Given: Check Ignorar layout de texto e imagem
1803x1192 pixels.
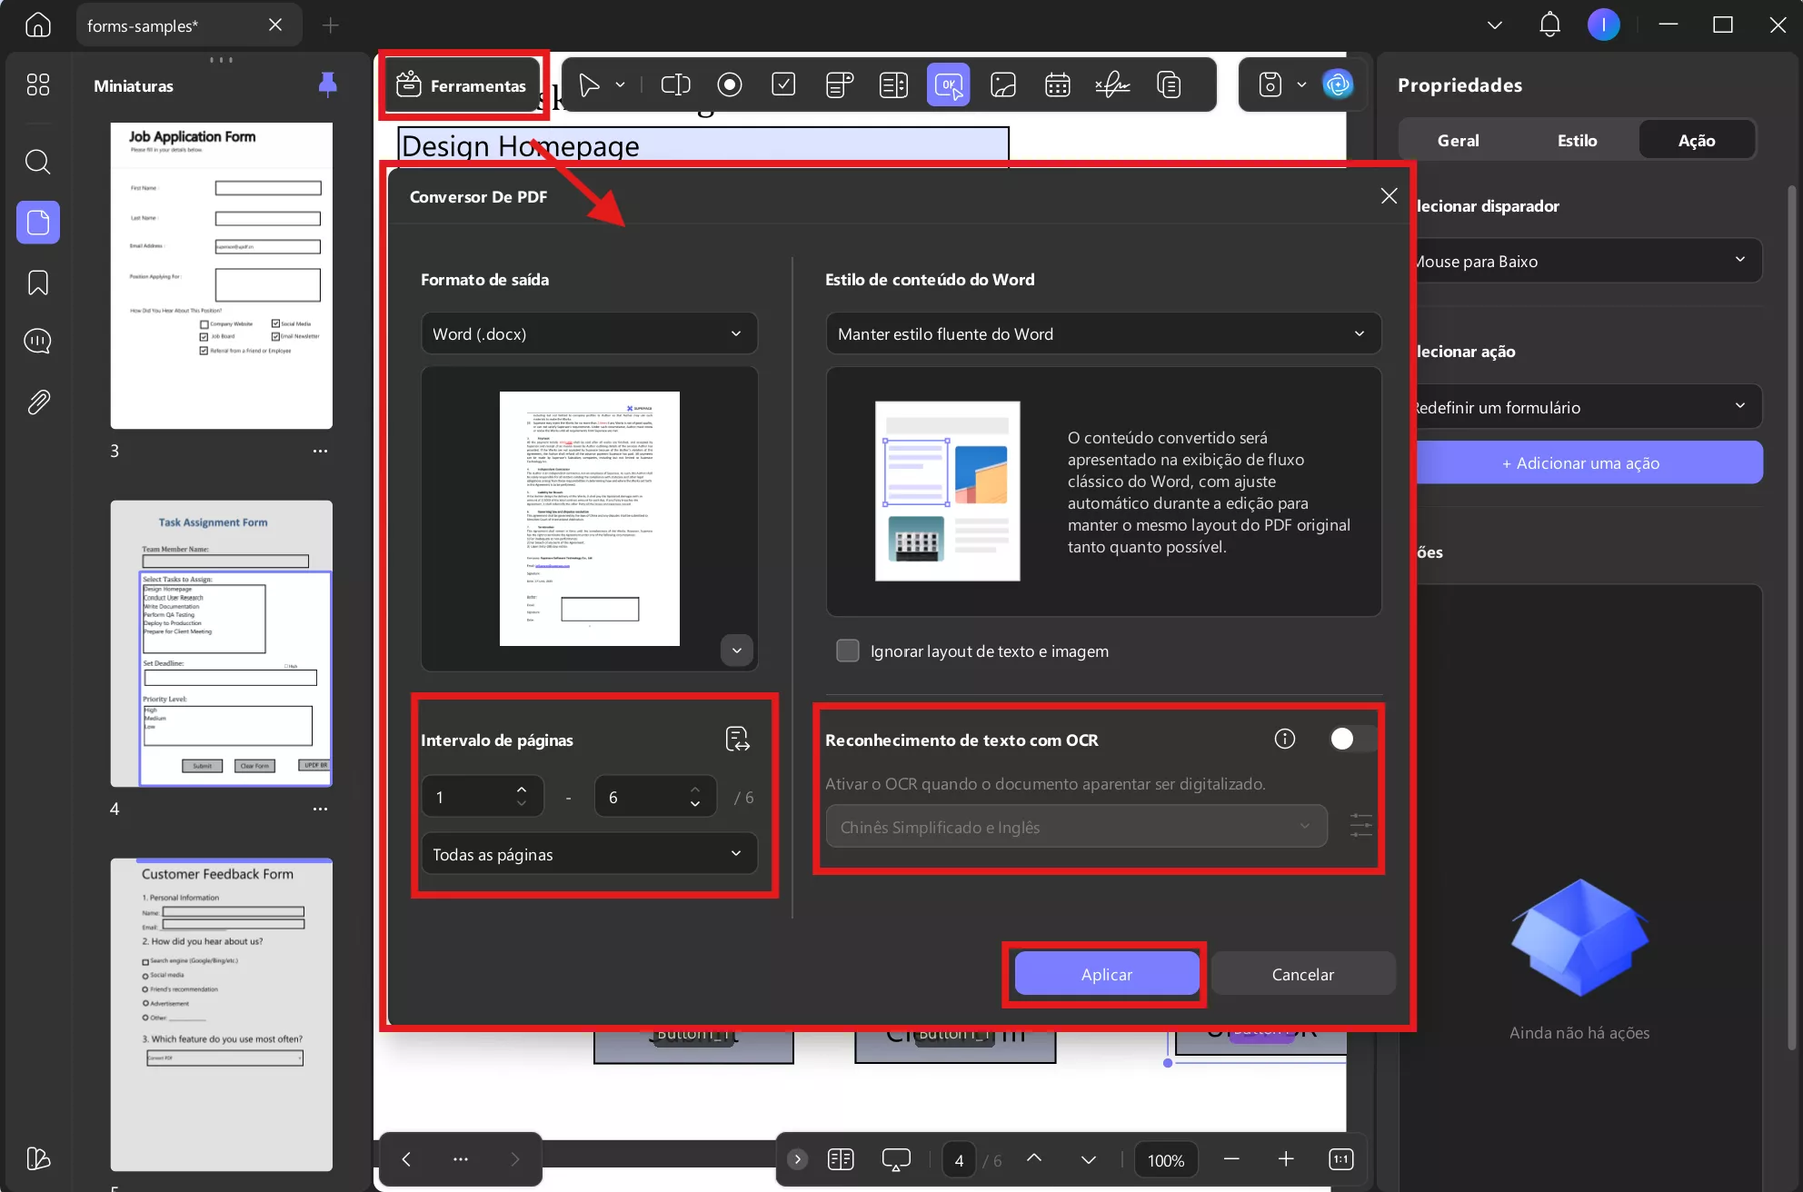Looking at the screenshot, I should pos(847,651).
